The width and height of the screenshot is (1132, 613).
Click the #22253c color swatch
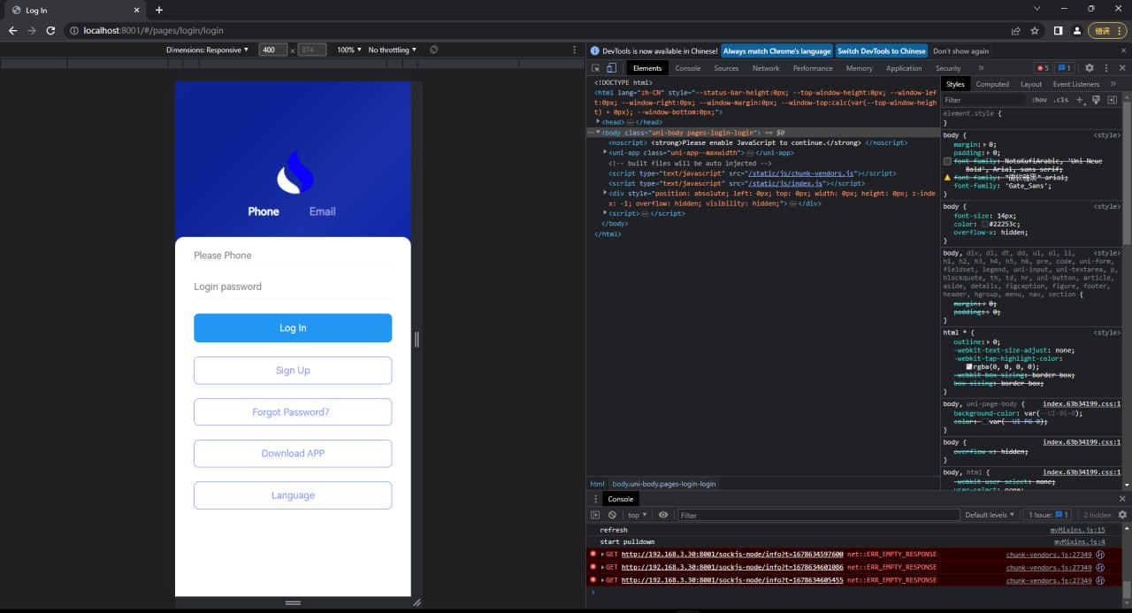coord(984,225)
